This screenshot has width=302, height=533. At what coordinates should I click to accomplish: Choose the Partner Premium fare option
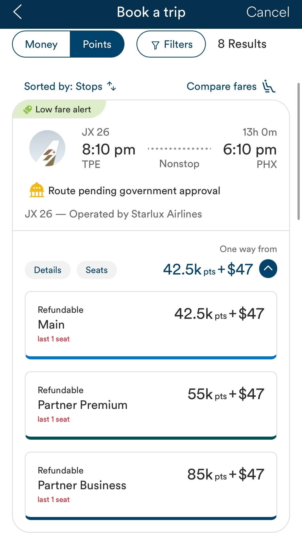coord(151,404)
